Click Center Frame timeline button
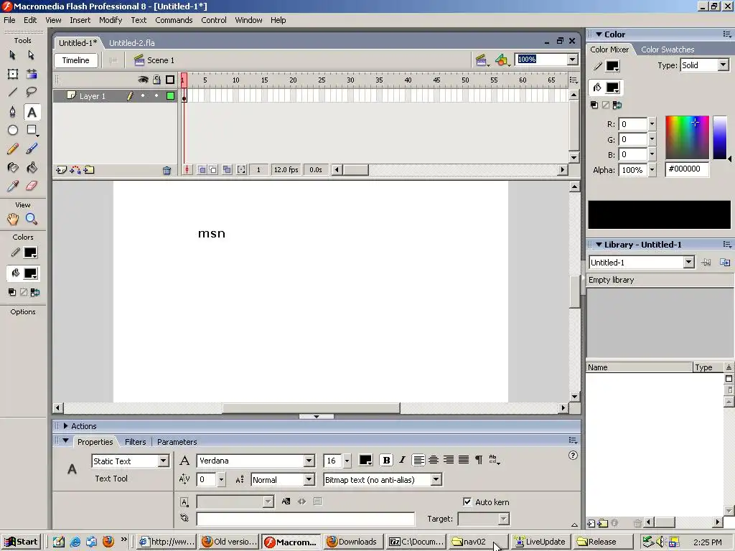The width and height of the screenshot is (735, 551). pos(187,169)
